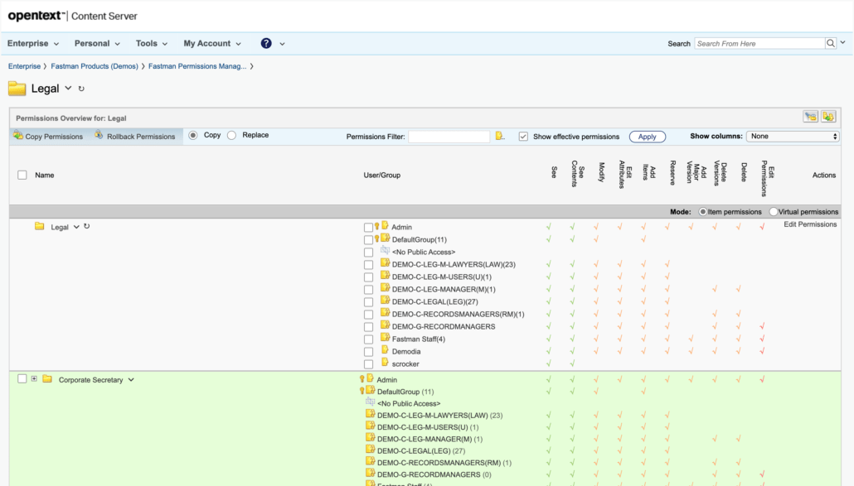Click the Apply button
This screenshot has width=854, height=486.
(x=647, y=137)
